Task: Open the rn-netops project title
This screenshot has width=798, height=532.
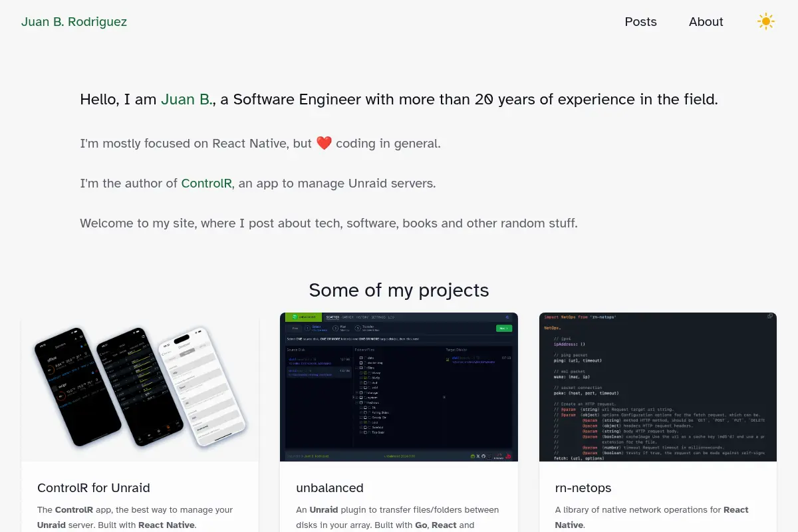Action: coord(583,488)
